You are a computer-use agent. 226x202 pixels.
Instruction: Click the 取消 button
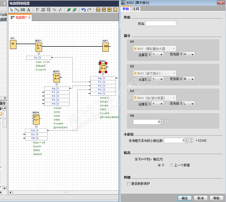coord(200,198)
